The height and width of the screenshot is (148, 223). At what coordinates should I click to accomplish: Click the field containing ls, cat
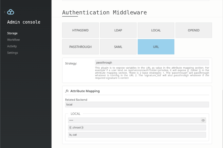point(137,135)
